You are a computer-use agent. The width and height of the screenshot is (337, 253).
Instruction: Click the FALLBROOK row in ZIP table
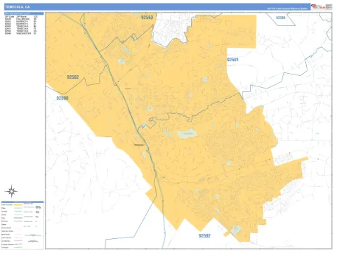[20, 19]
